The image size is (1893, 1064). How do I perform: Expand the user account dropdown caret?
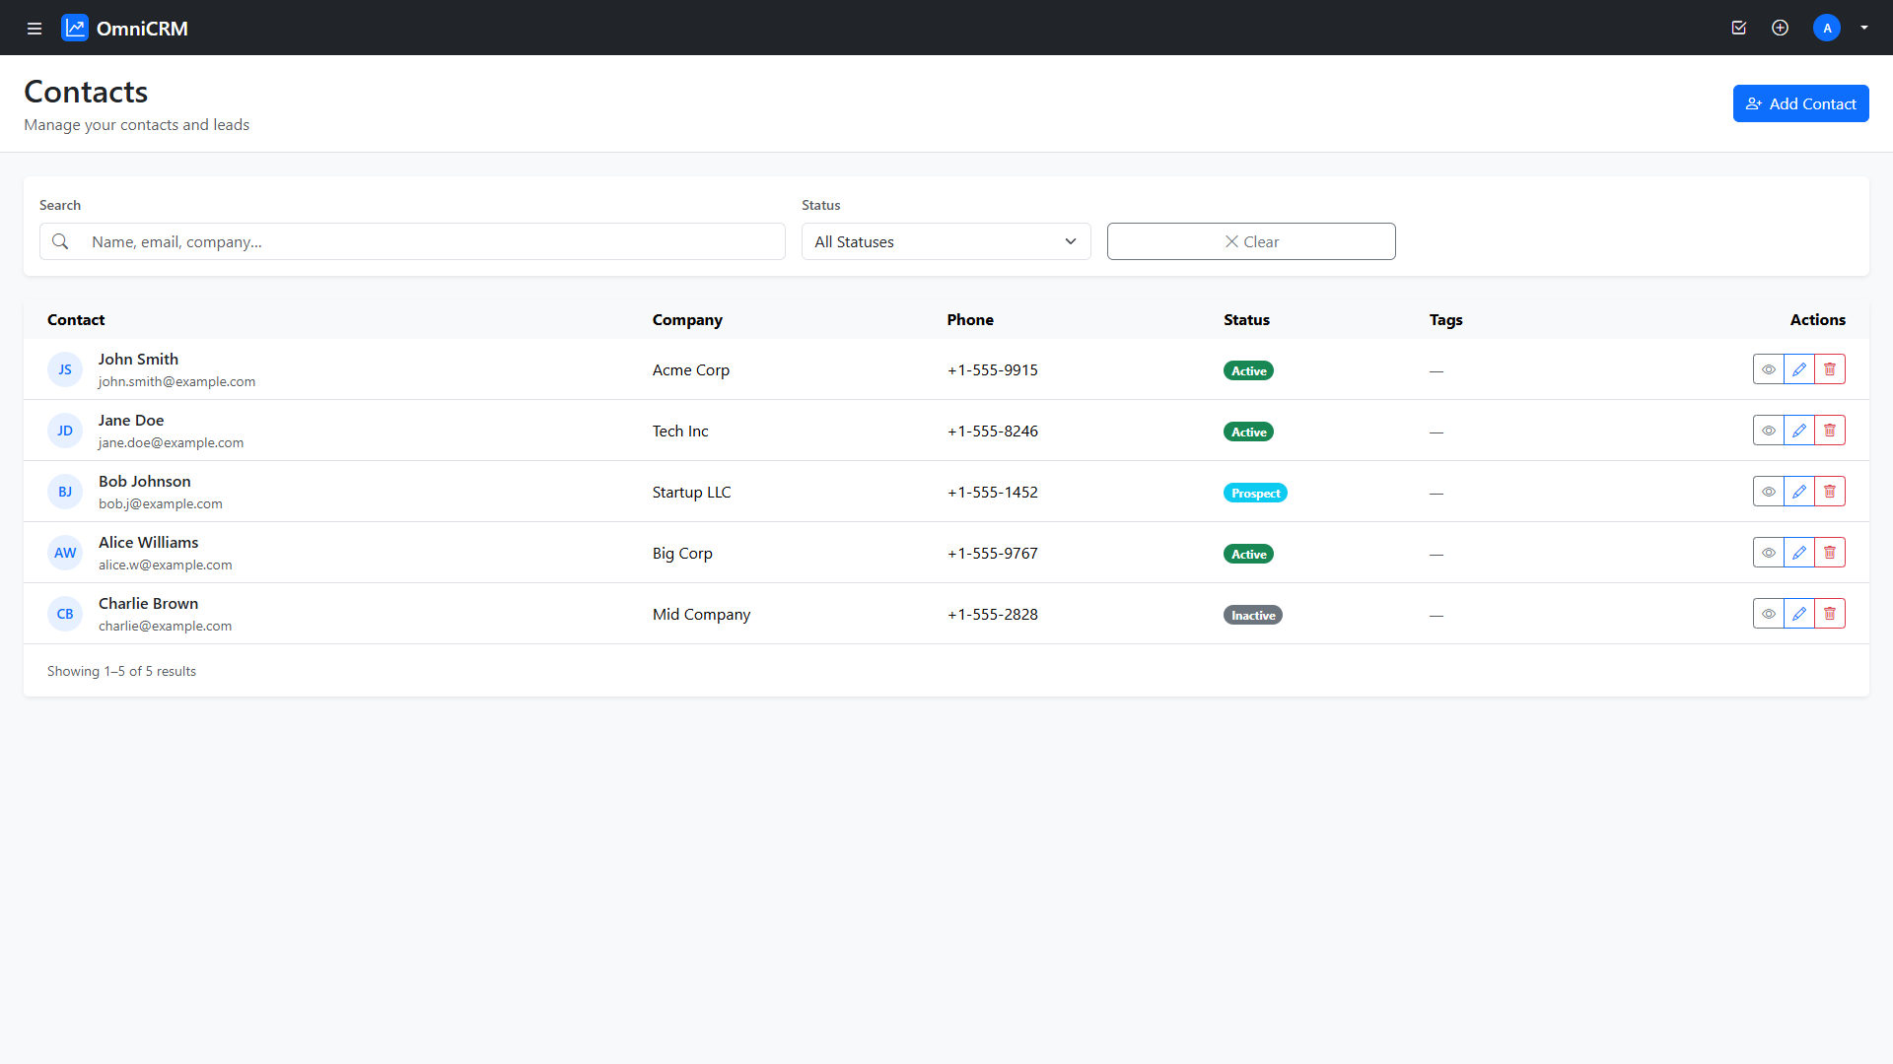(x=1864, y=28)
